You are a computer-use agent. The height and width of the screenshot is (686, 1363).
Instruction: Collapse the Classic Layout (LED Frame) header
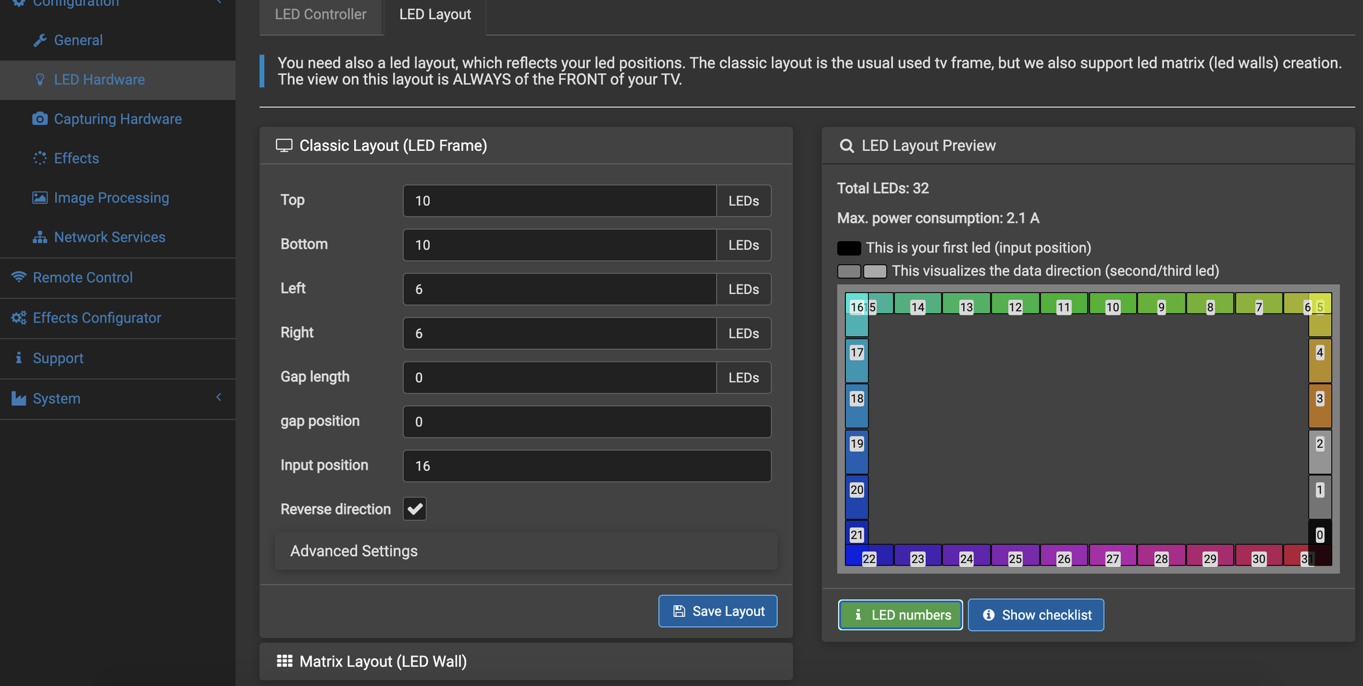click(526, 146)
